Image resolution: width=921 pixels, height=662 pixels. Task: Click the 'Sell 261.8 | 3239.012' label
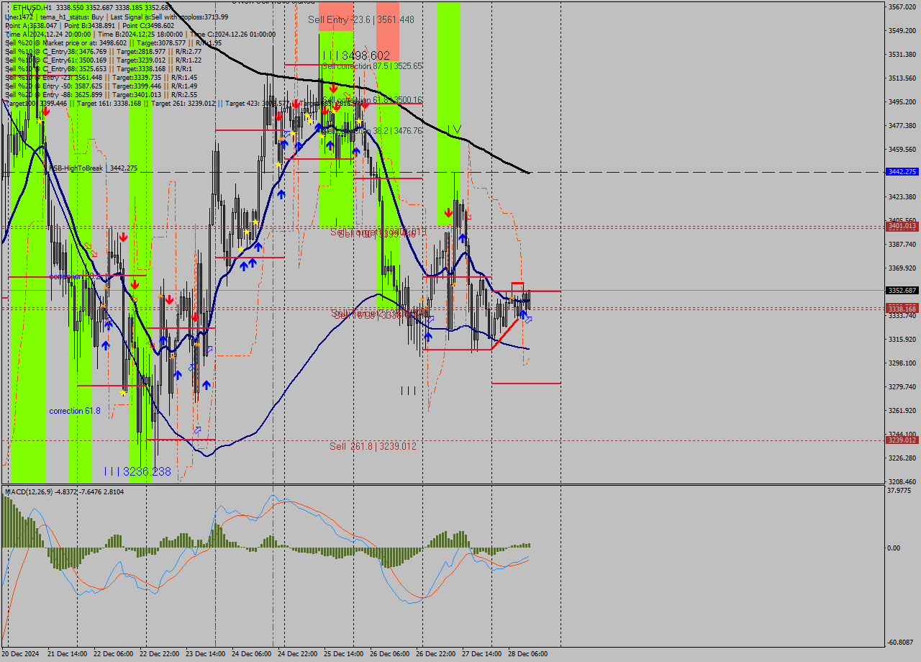point(373,446)
